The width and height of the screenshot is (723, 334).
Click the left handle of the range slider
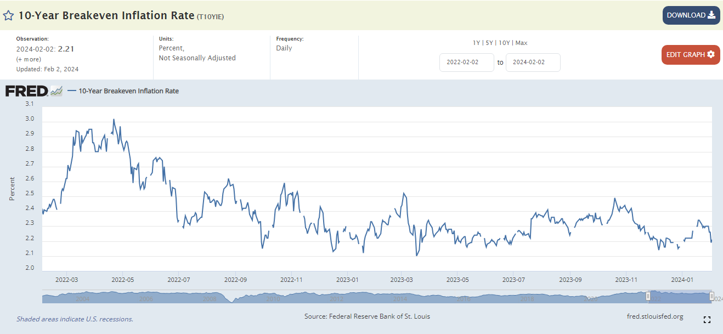(x=648, y=297)
